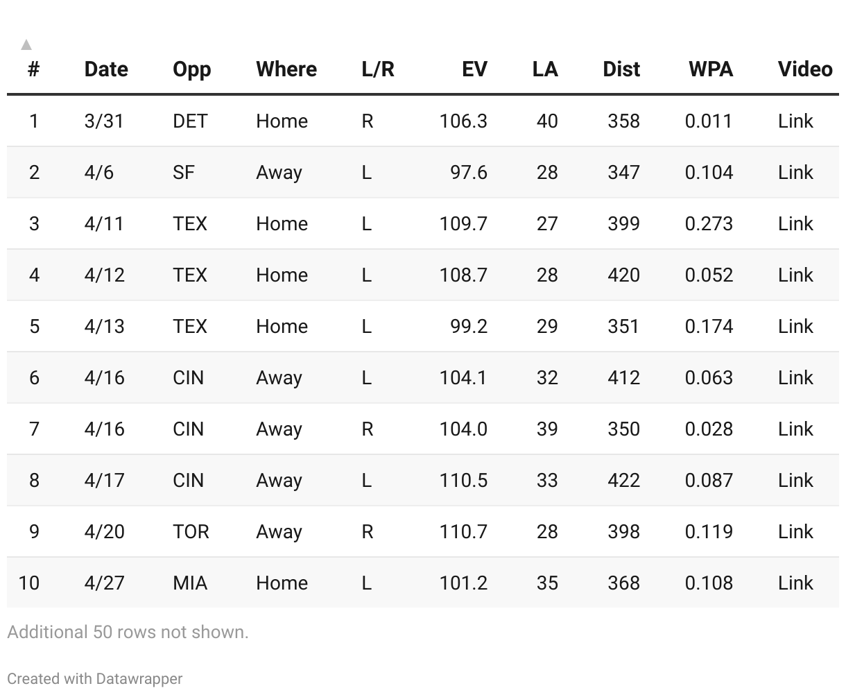846x695 pixels.
Task: Open video Link for 4/12 TEX row
Action: point(795,275)
